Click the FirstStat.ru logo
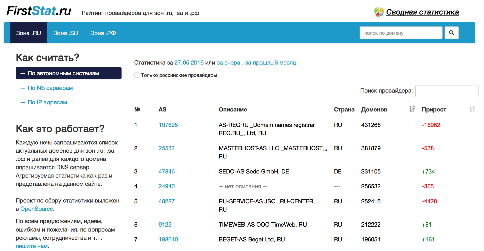The width and height of the screenshot is (484, 251). tap(39, 11)
